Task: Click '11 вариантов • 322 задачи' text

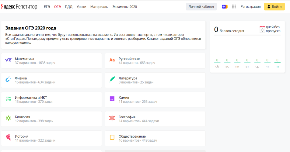Action: pos(35,140)
